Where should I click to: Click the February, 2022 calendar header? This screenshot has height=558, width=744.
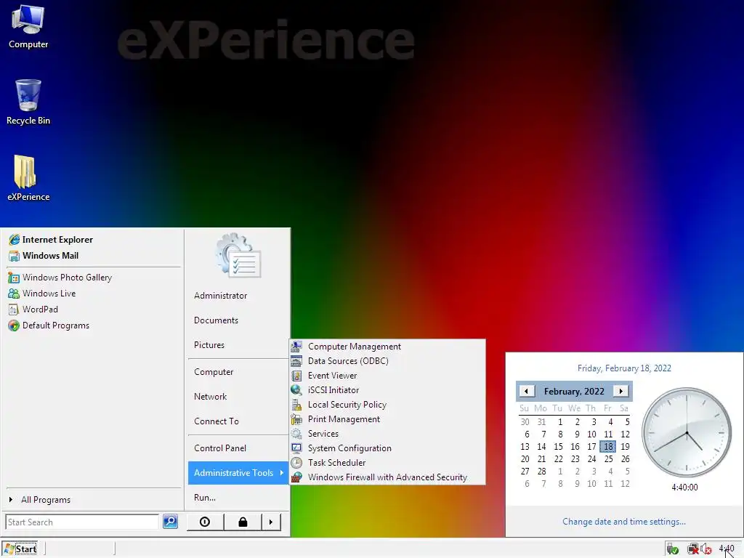tap(574, 392)
